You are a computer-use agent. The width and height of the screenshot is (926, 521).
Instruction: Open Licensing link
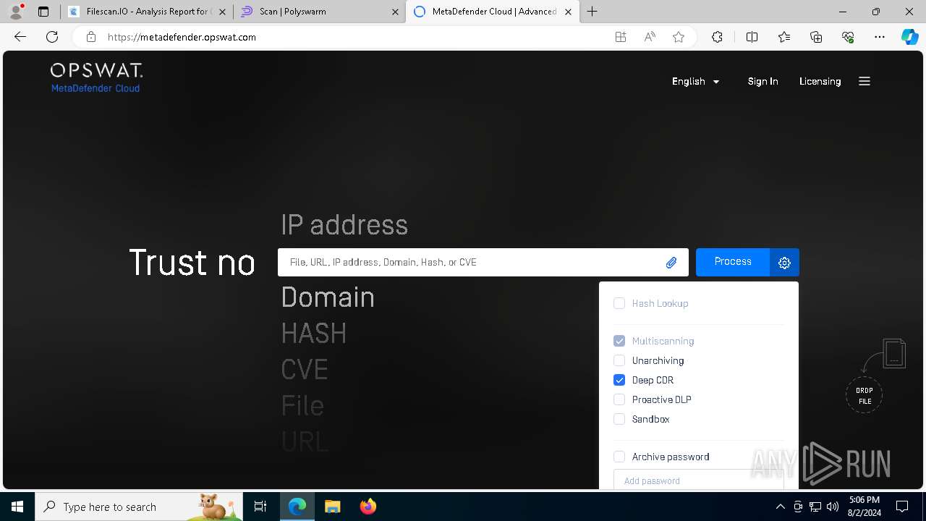(x=820, y=81)
